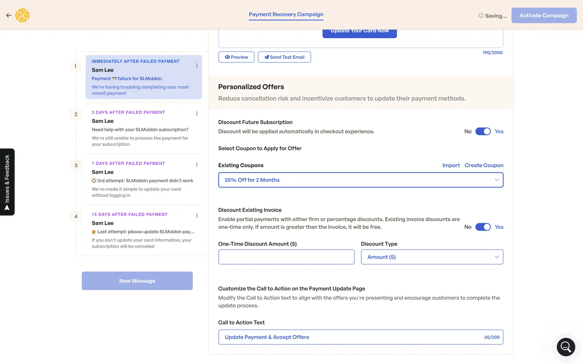The image size is (583, 364).
Task: Toggle Discount Existing Invoice switch
Action: (x=483, y=227)
